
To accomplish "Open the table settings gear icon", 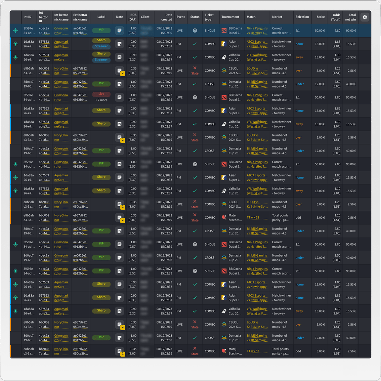I will (x=365, y=17).
